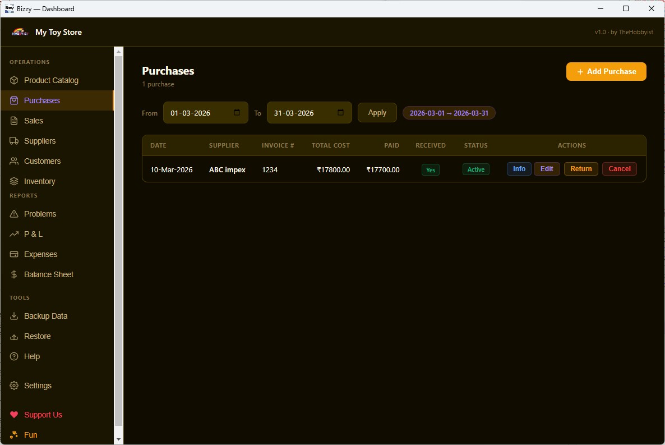Image resolution: width=665 pixels, height=445 pixels.
Task: Open the From date calendar picker
Action: click(x=237, y=113)
